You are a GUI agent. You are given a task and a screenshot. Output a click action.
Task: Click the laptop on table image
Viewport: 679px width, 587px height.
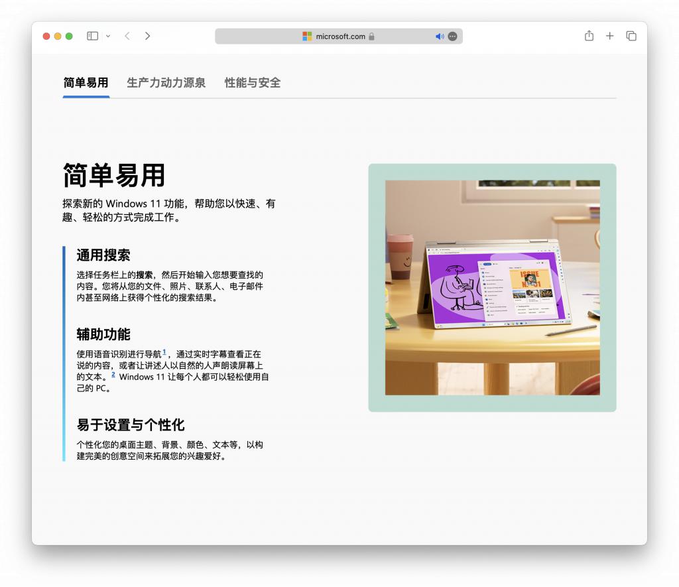click(492, 287)
